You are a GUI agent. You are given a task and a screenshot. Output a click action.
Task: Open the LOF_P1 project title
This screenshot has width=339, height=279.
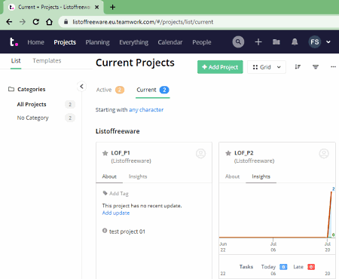click(121, 153)
